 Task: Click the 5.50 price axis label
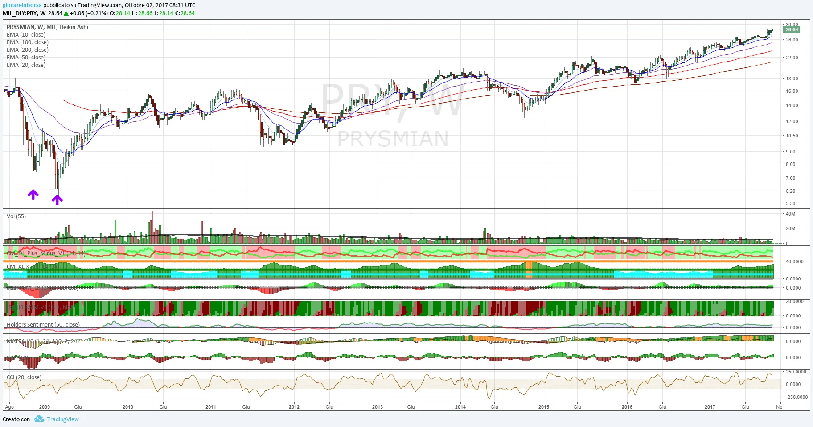791,203
